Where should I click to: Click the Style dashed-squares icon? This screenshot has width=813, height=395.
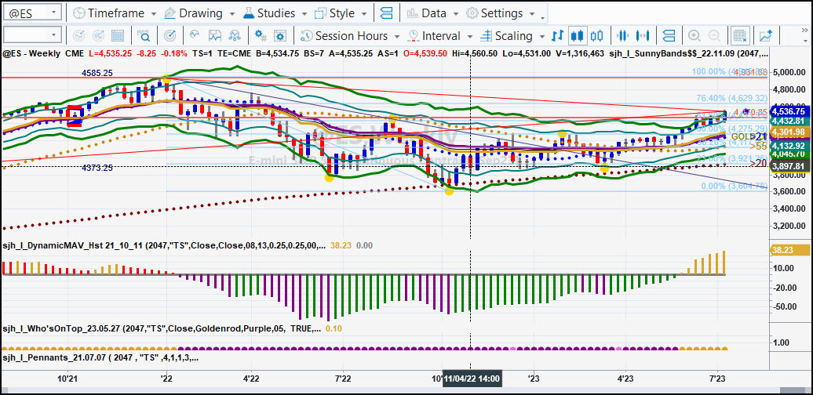click(x=322, y=13)
